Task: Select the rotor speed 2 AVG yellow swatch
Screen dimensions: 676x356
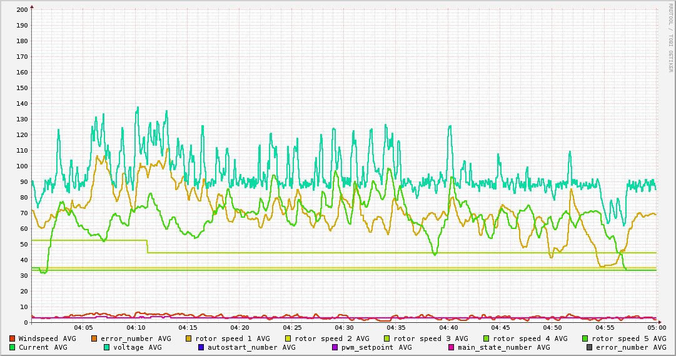Action: [x=288, y=338]
